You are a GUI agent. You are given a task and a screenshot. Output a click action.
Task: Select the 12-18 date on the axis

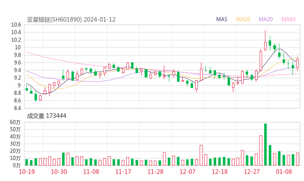(x=219, y=172)
